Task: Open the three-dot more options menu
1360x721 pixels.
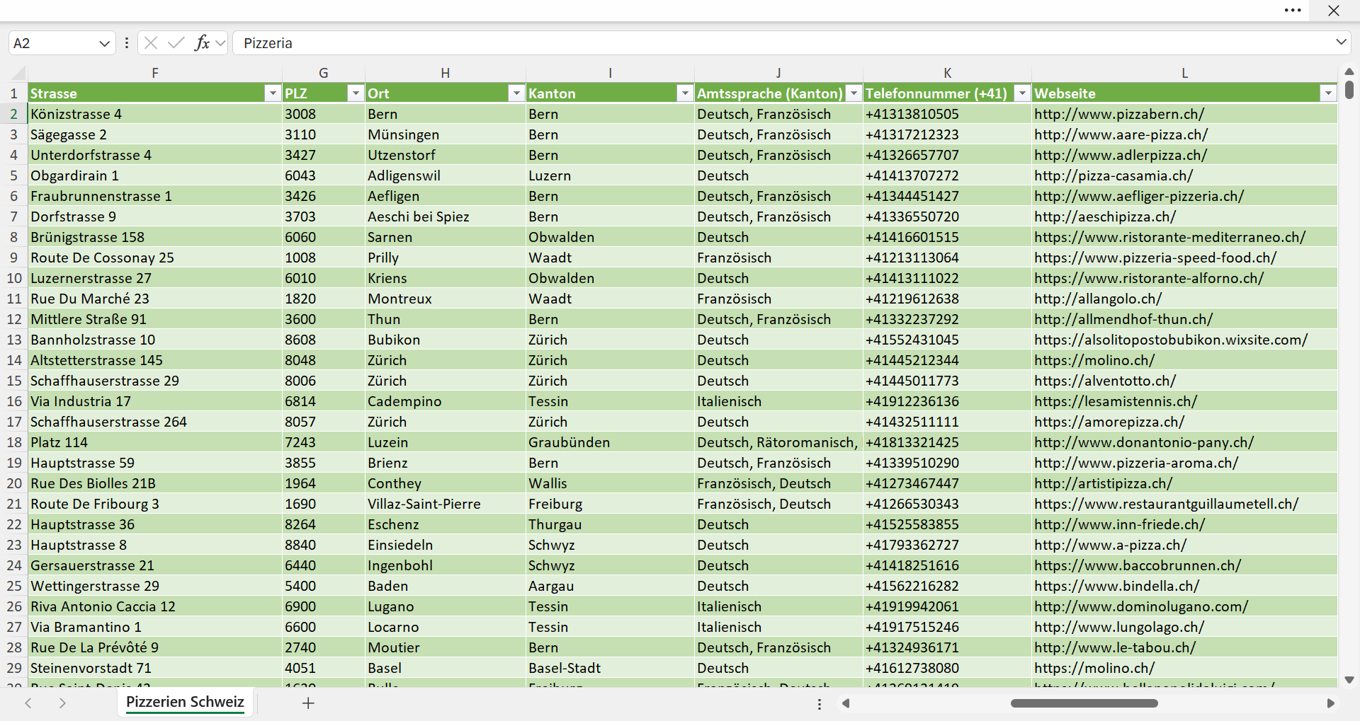Action: click(x=1293, y=11)
